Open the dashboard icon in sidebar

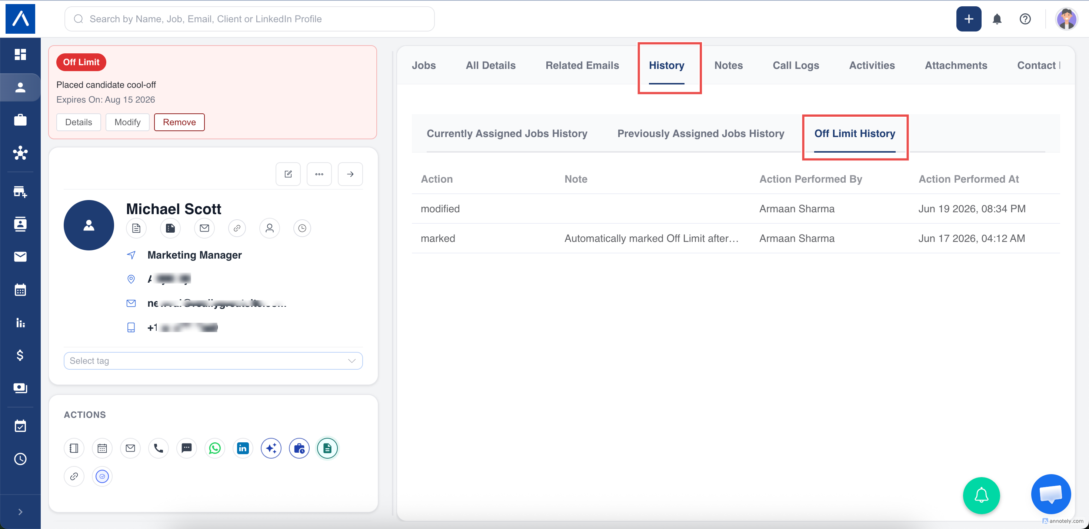point(20,54)
